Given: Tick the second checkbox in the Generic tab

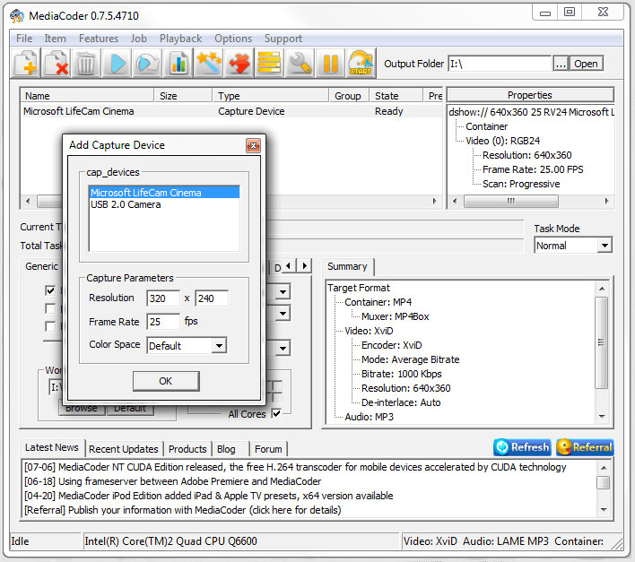Looking at the screenshot, I should pyautogui.click(x=51, y=308).
